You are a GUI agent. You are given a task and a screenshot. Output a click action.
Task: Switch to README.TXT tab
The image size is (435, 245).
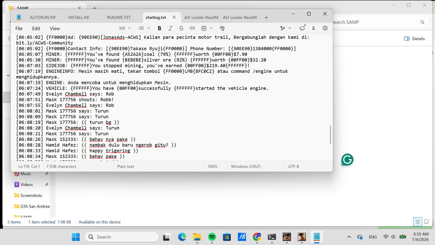(x=119, y=17)
